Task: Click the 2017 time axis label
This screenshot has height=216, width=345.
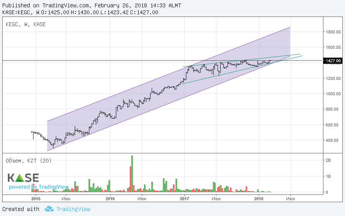Action: [184, 199]
